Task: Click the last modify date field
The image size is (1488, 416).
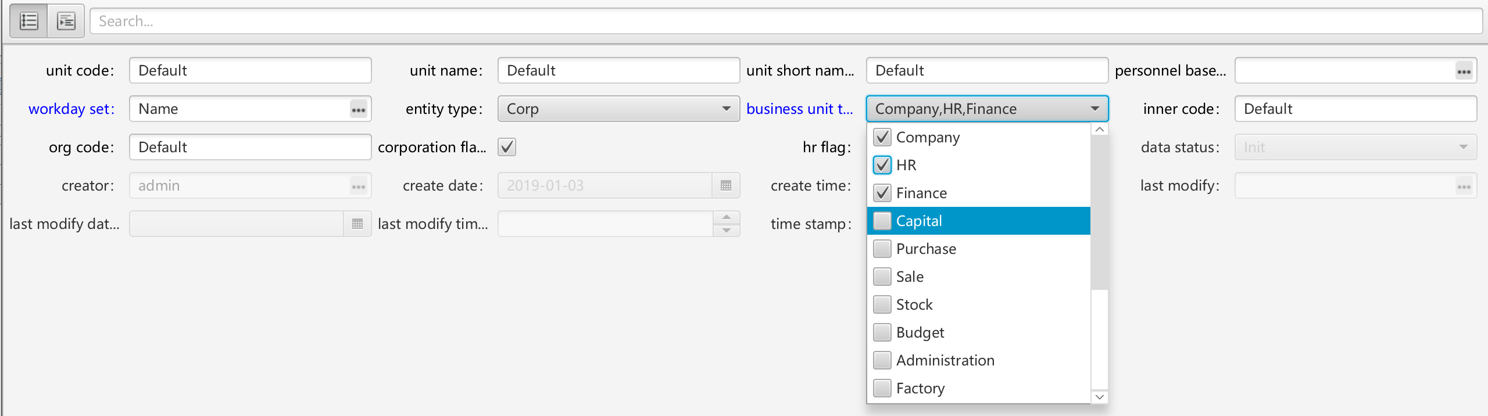Action: pos(237,224)
